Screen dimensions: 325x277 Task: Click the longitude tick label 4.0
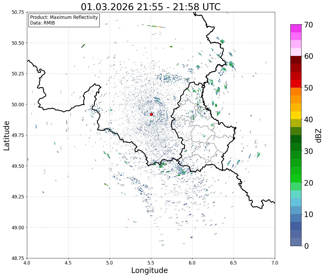coord(27,263)
